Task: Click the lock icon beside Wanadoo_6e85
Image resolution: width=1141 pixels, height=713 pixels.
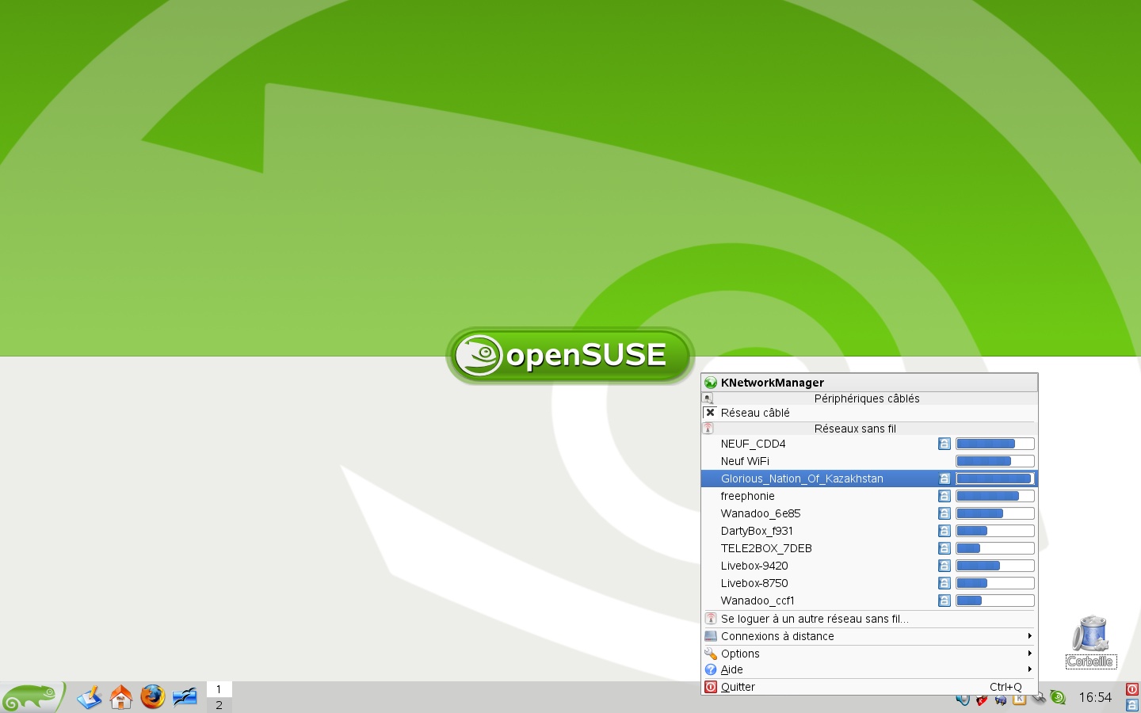Action: tap(944, 513)
